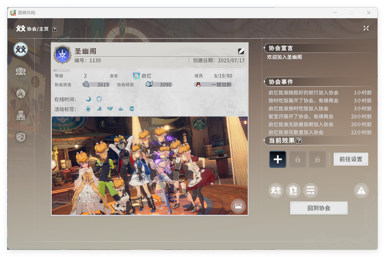Open the shield emblem sidebar icon
Image resolution: width=385 pixels, height=257 pixels.
pos(21,137)
